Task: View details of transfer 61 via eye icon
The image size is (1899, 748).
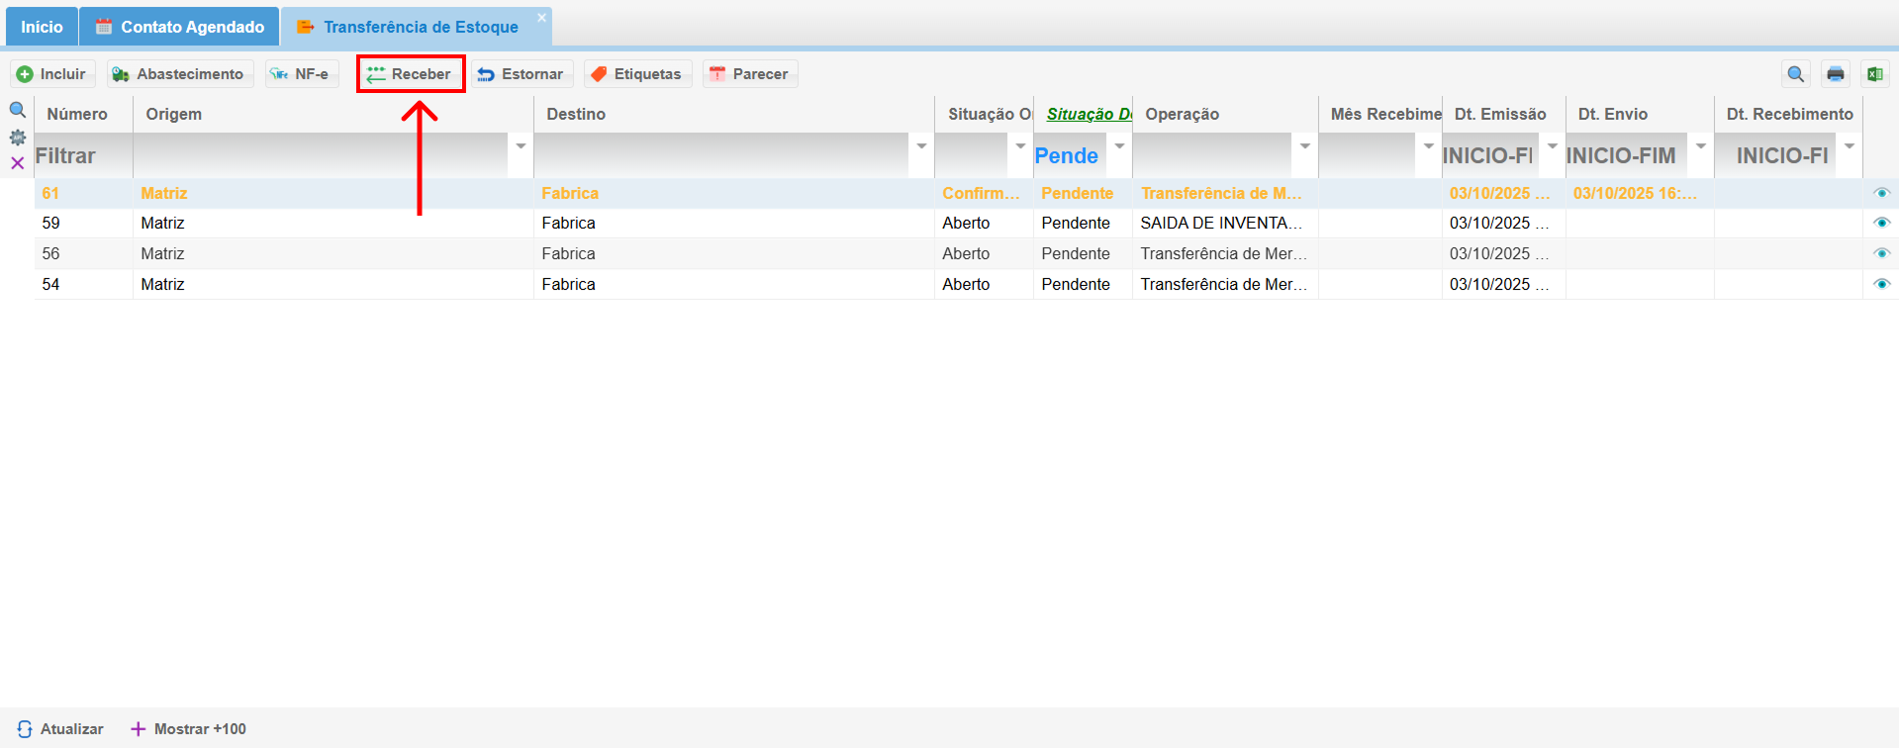Action: click(x=1881, y=193)
